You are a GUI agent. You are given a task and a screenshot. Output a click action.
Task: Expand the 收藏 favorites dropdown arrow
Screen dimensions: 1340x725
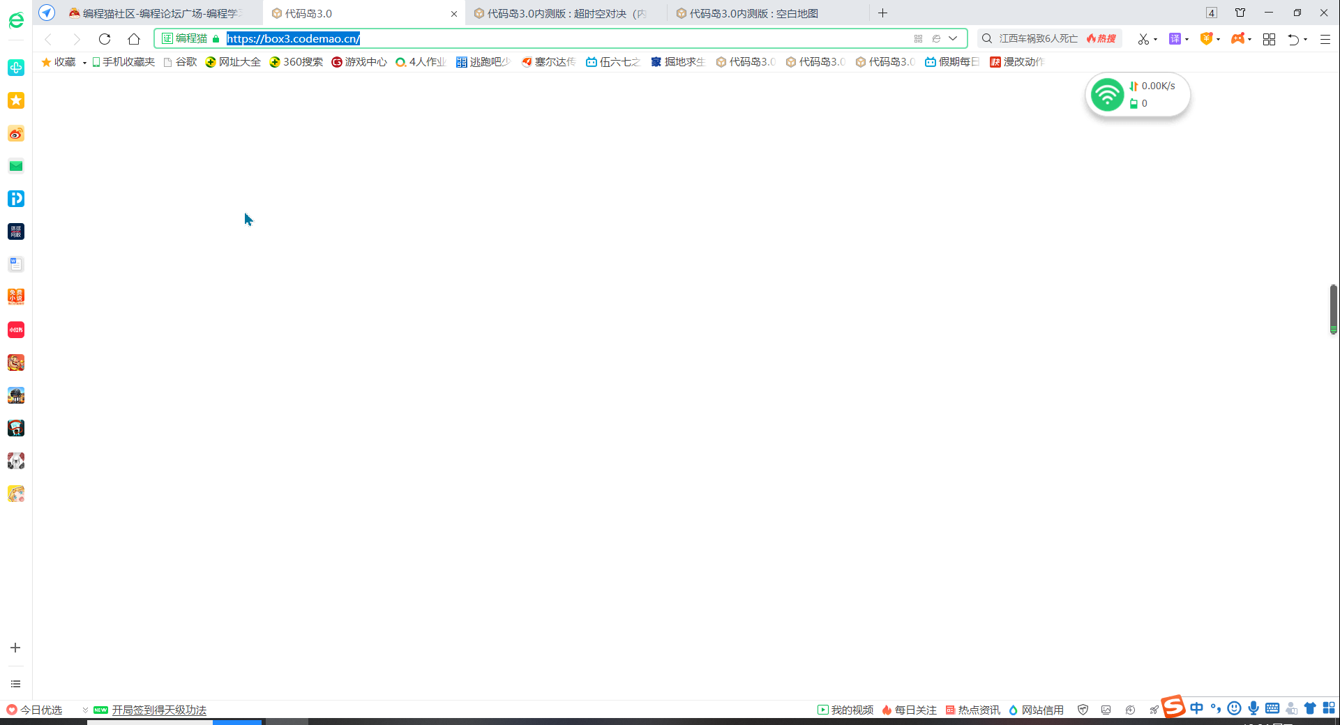click(x=84, y=63)
